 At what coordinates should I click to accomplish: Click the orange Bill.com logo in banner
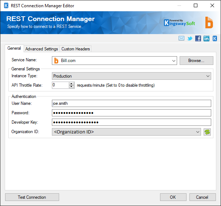point(209,22)
